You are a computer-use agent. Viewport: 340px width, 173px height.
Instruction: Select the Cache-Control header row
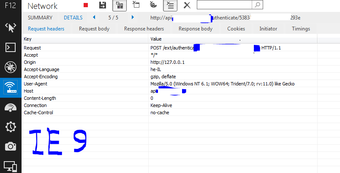tap(169, 112)
